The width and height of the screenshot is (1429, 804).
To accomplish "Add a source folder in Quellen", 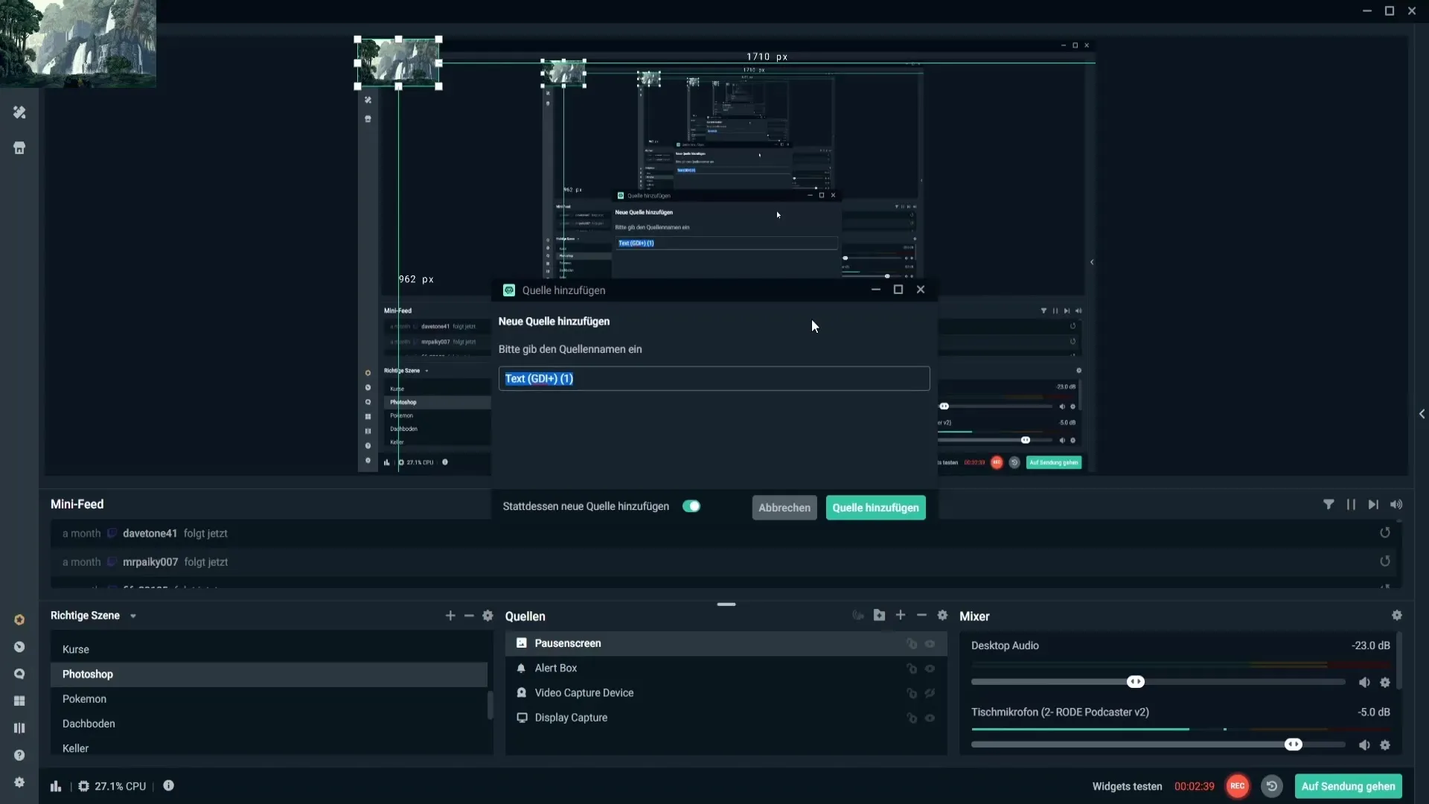I will pos(879,615).
